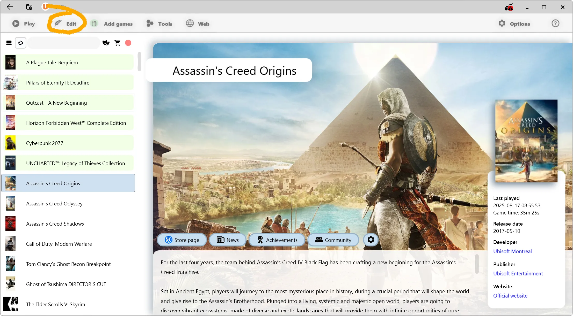Screen dimensions: 573x316
Task: Open the Tools menu
Action: click(159, 24)
